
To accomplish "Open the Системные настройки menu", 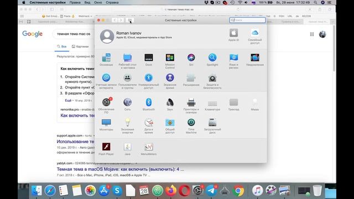I will tap(48, 2).
